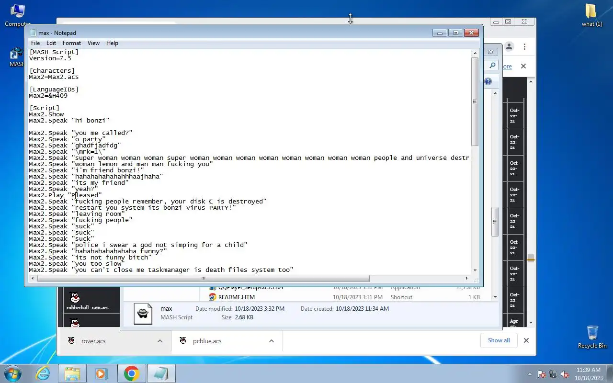Click the rubberball_rain.acs link
The width and height of the screenshot is (613, 383).
point(87,307)
